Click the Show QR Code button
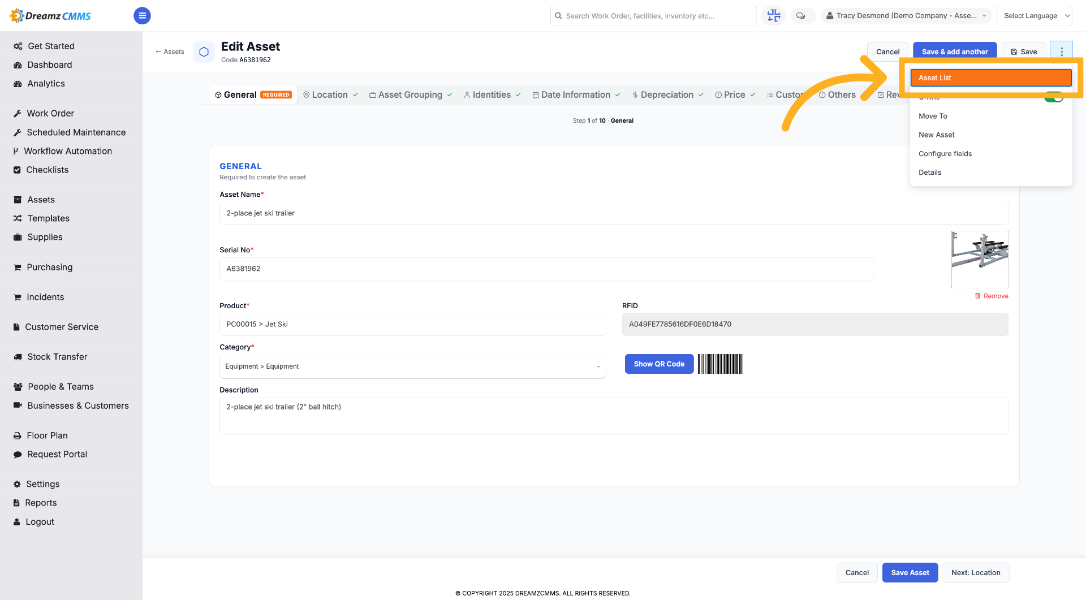 [659, 364]
